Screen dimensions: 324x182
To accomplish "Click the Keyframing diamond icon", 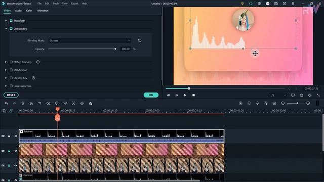I will click(x=82, y=103).
